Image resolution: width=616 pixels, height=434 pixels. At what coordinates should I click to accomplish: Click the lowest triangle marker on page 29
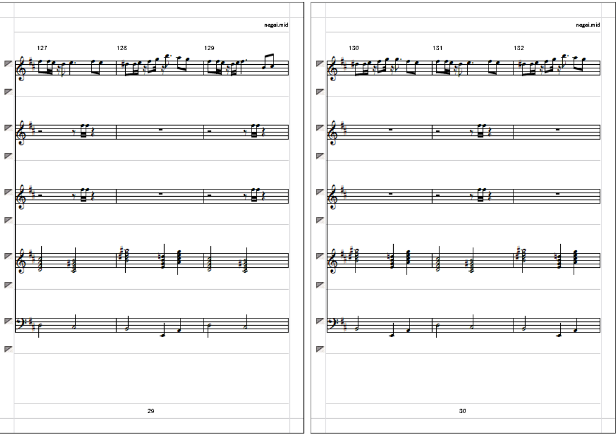tap(8, 349)
